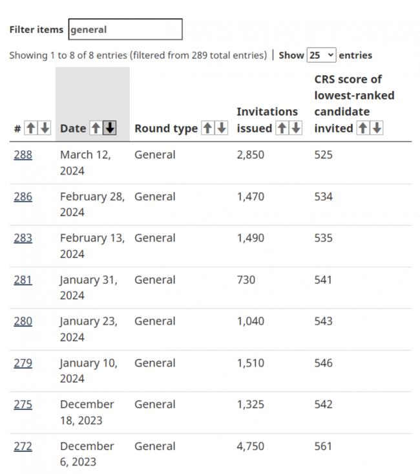Open round 280 link
420x474 pixels.
(x=23, y=321)
